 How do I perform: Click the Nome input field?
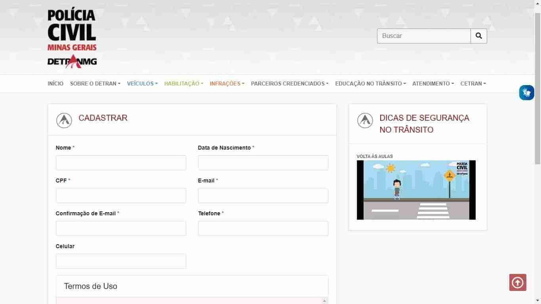[121, 163]
